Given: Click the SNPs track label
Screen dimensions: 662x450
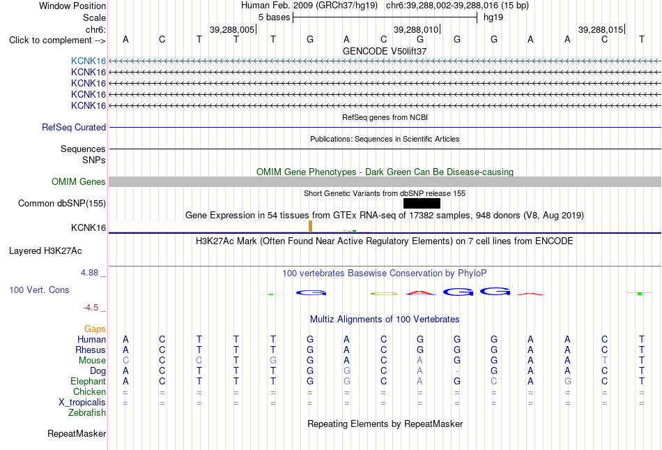Looking at the screenshot, I should pos(94,160).
